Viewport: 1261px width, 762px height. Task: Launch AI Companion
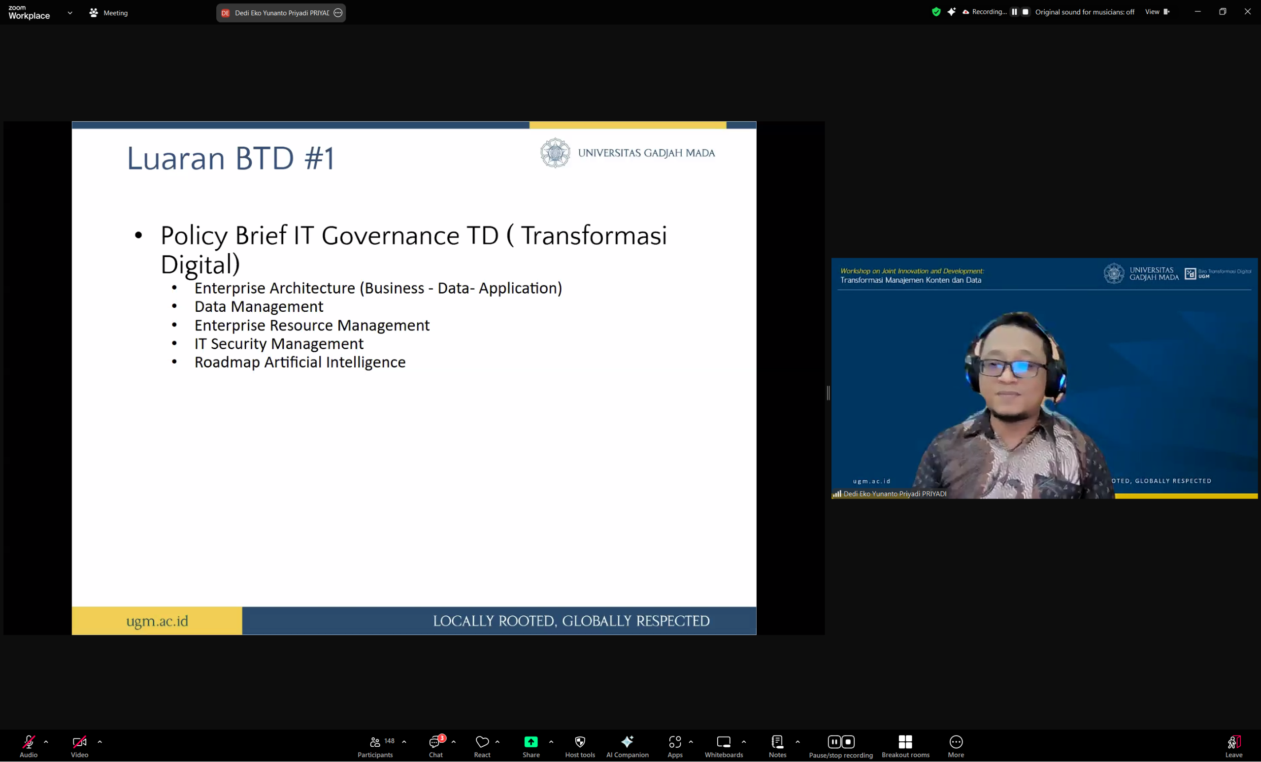pos(627,746)
